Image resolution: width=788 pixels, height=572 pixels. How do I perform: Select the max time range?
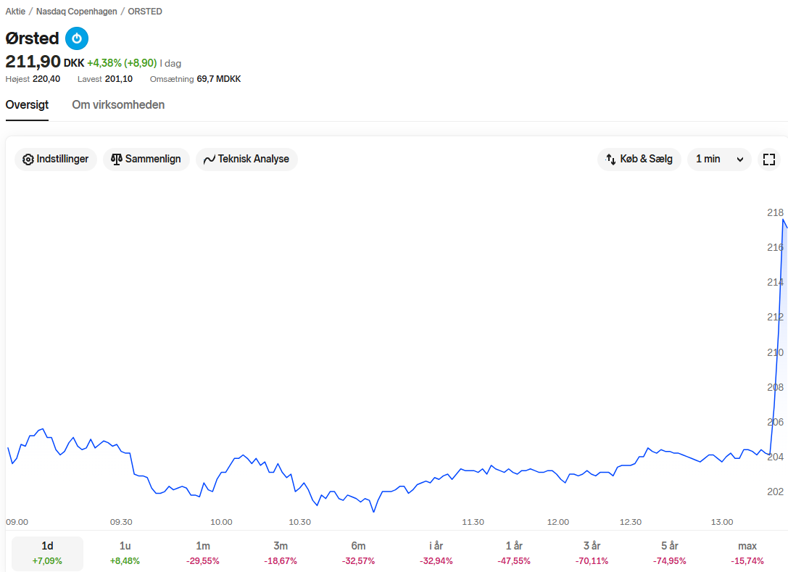click(747, 553)
